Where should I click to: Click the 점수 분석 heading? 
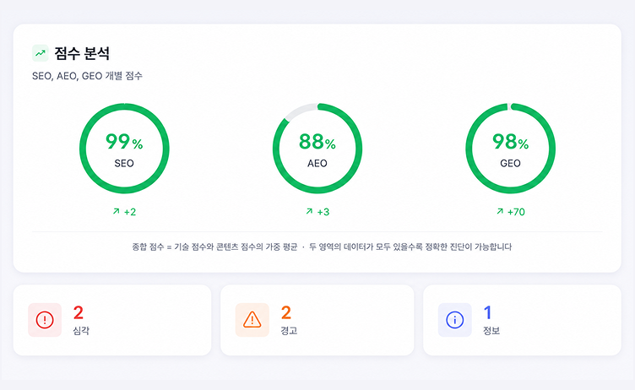click(82, 53)
